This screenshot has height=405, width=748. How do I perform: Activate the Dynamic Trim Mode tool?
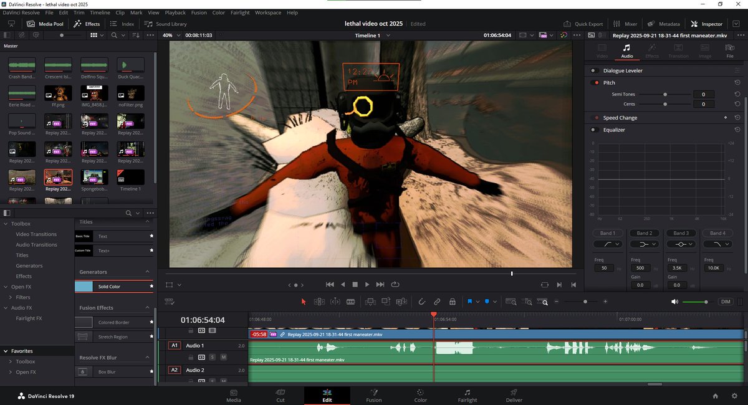click(x=335, y=302)
